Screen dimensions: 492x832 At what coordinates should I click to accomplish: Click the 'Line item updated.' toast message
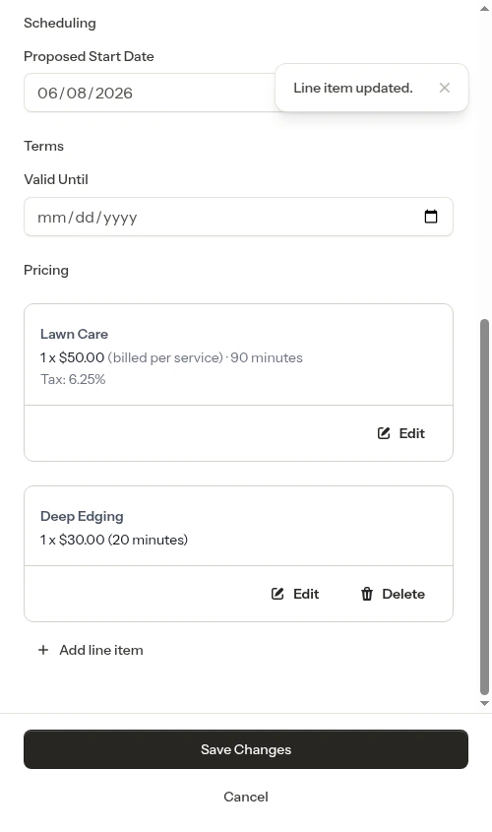[353, 88]
